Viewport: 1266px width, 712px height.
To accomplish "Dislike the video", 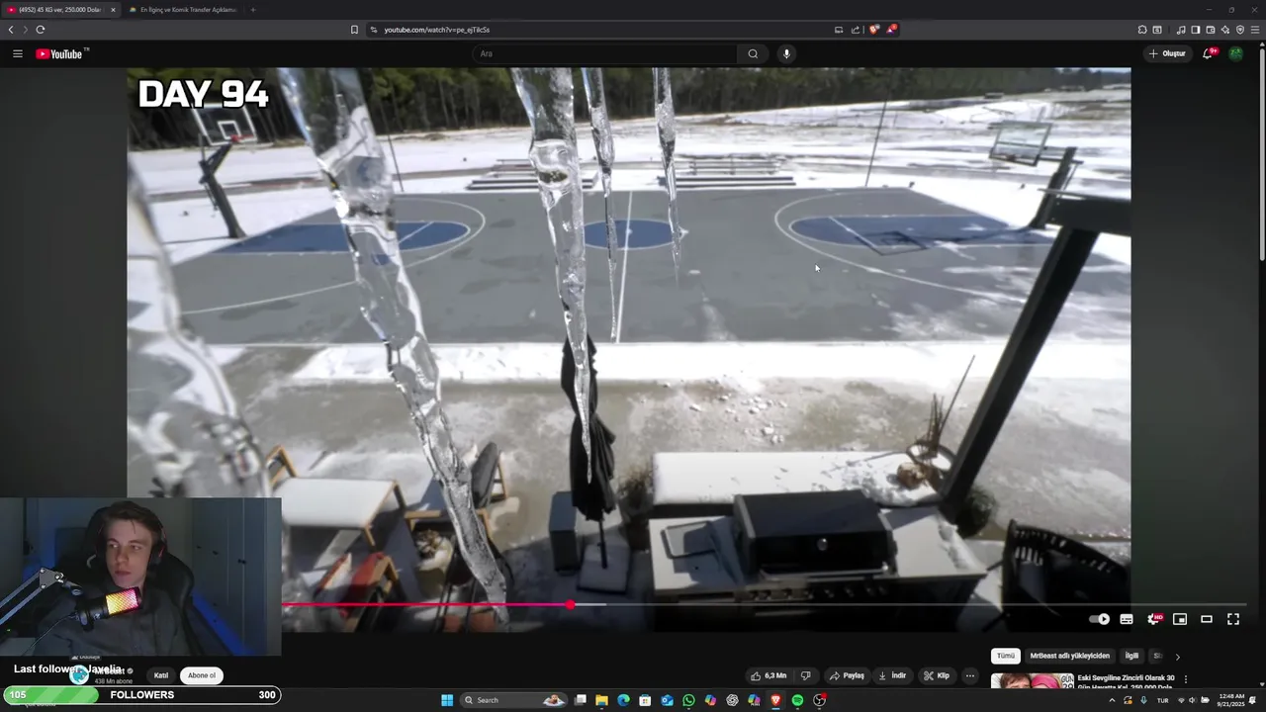I will [805, 675].
